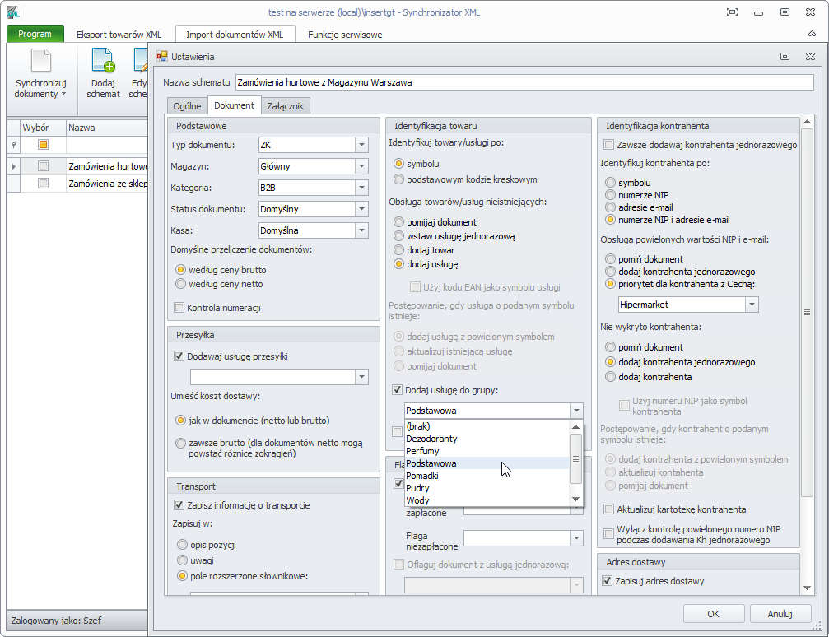Choose (brak) from group list
829x637 pixels.
pos(487,426)
